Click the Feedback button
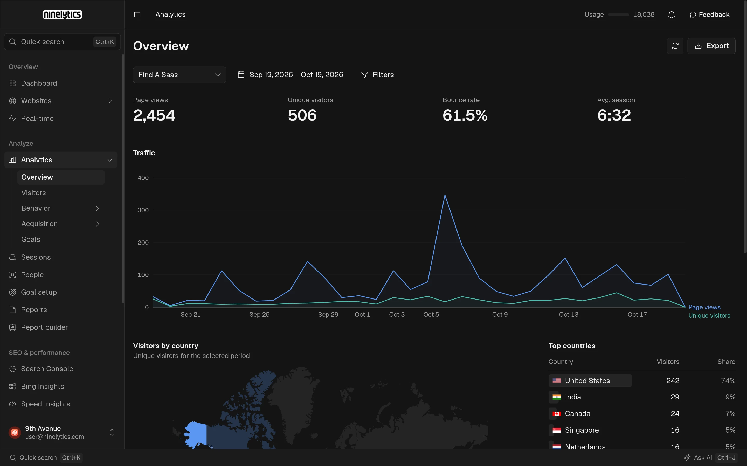Image resolution: width=747 pixels, height=466 pixels. click(709, 14)
